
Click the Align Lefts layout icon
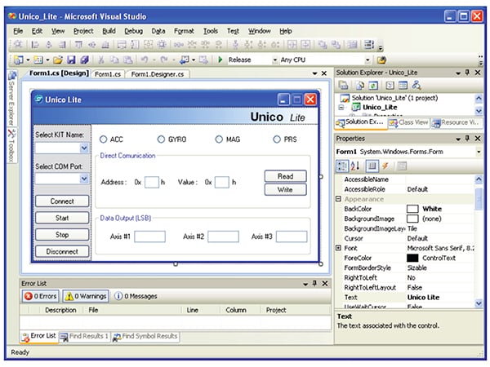click(x=35, y=45)
